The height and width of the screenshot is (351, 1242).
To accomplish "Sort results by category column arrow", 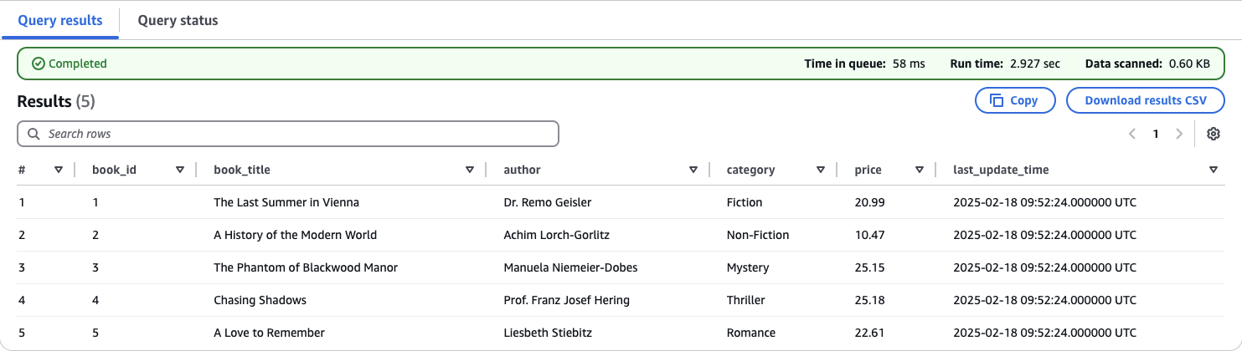I will pyautogui.click(x=821, y=170).
